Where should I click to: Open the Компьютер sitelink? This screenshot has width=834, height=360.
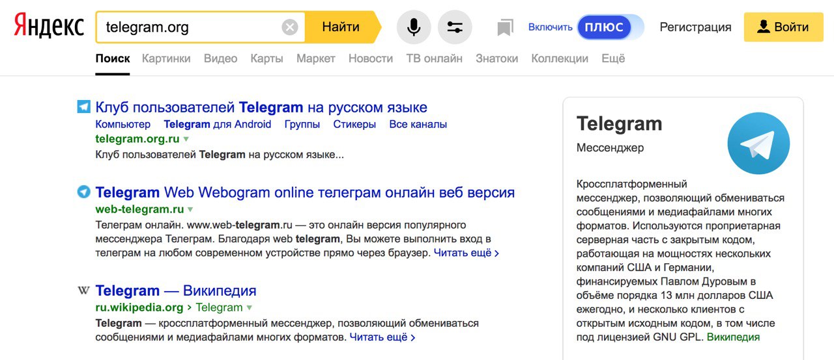123,124
